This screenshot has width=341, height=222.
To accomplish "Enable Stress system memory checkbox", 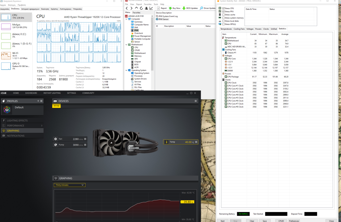I will point(223,18).
